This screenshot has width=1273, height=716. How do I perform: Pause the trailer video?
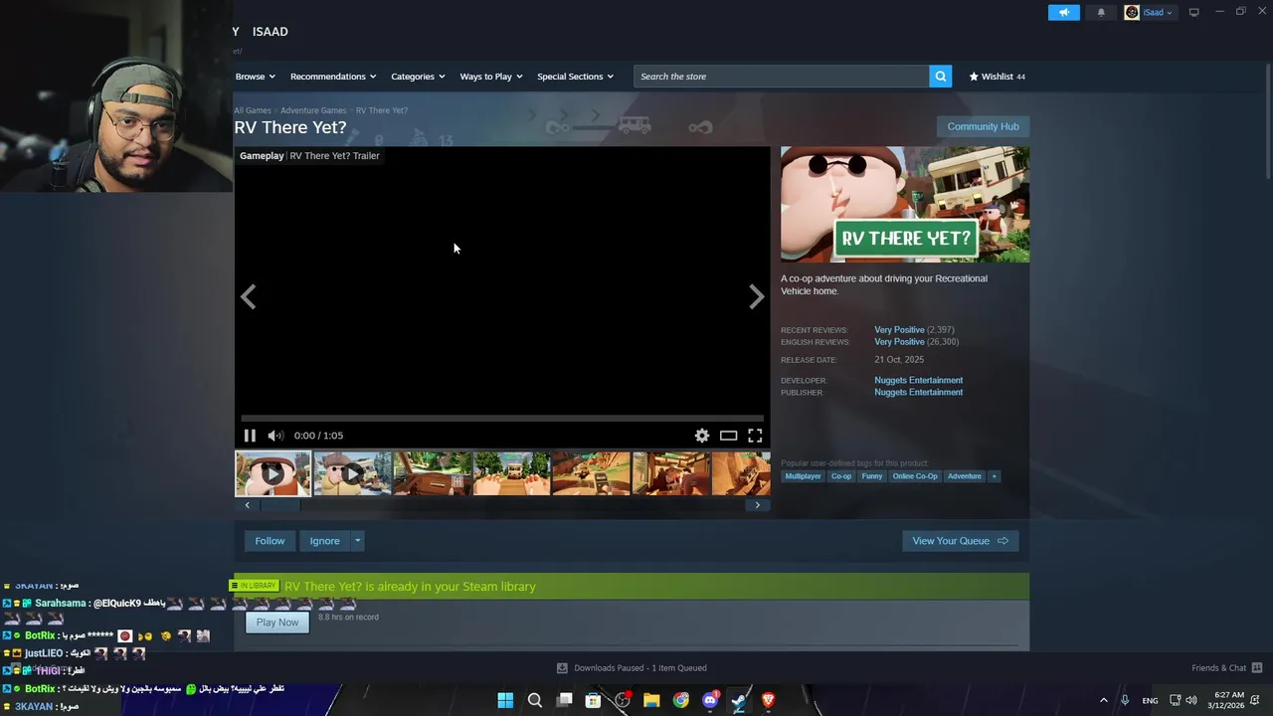tap(250, 436)
